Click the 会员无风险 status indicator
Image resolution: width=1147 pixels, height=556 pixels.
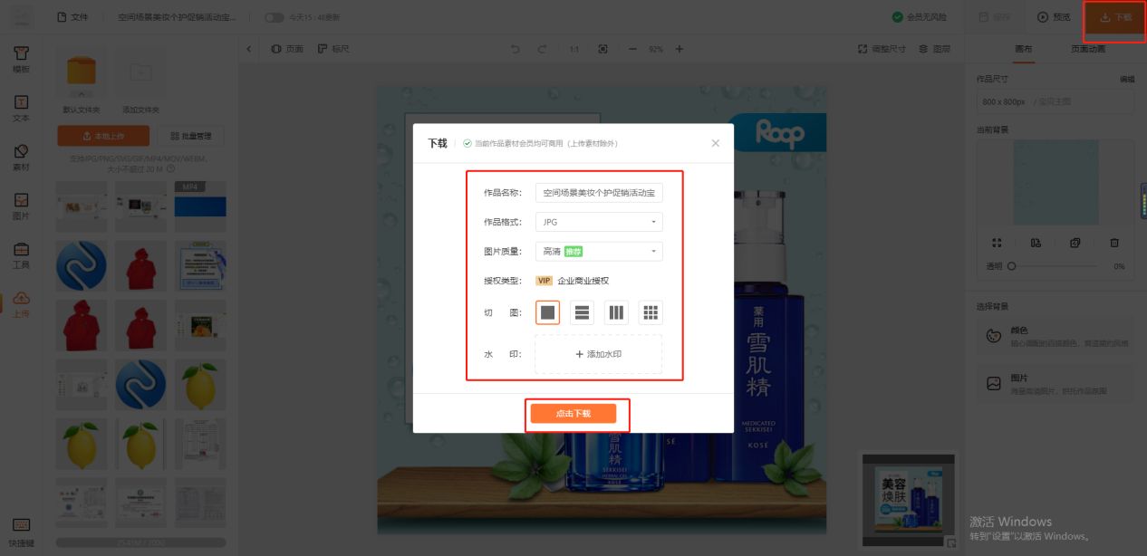click(x=919, y=17)
